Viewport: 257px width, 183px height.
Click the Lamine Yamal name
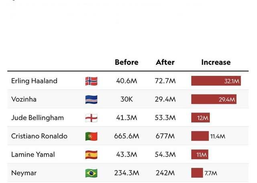tap(33, 155)
